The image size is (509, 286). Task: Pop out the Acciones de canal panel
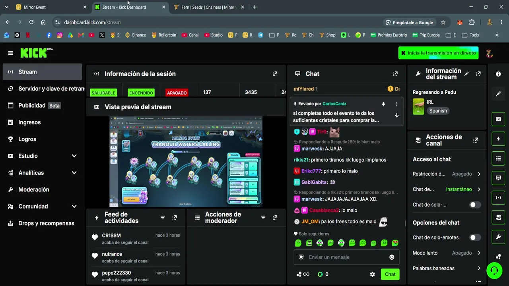click(476, 140)
